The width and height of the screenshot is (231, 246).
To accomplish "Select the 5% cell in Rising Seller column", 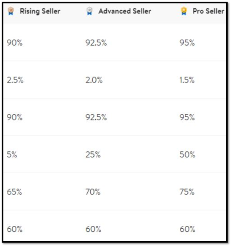I will click(x=12, y=155).
